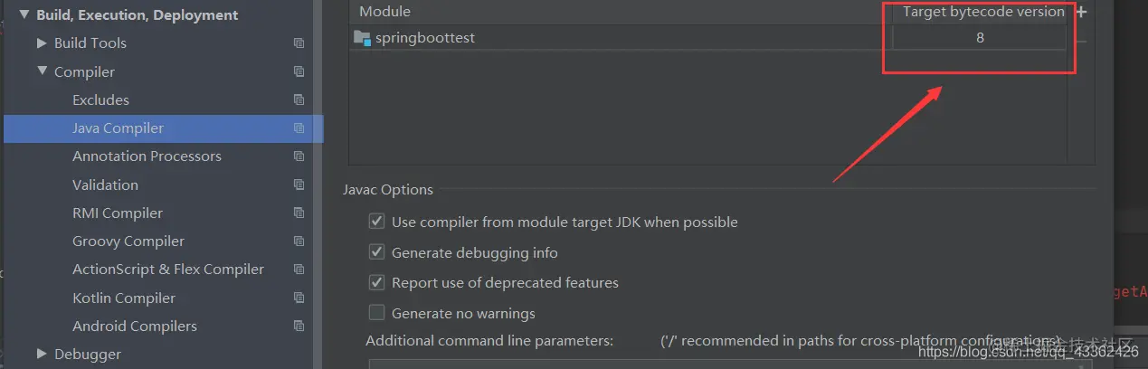Toggle Report use of deprecated features
Screen dimensions: 1148x369
(x=377, y=282)
